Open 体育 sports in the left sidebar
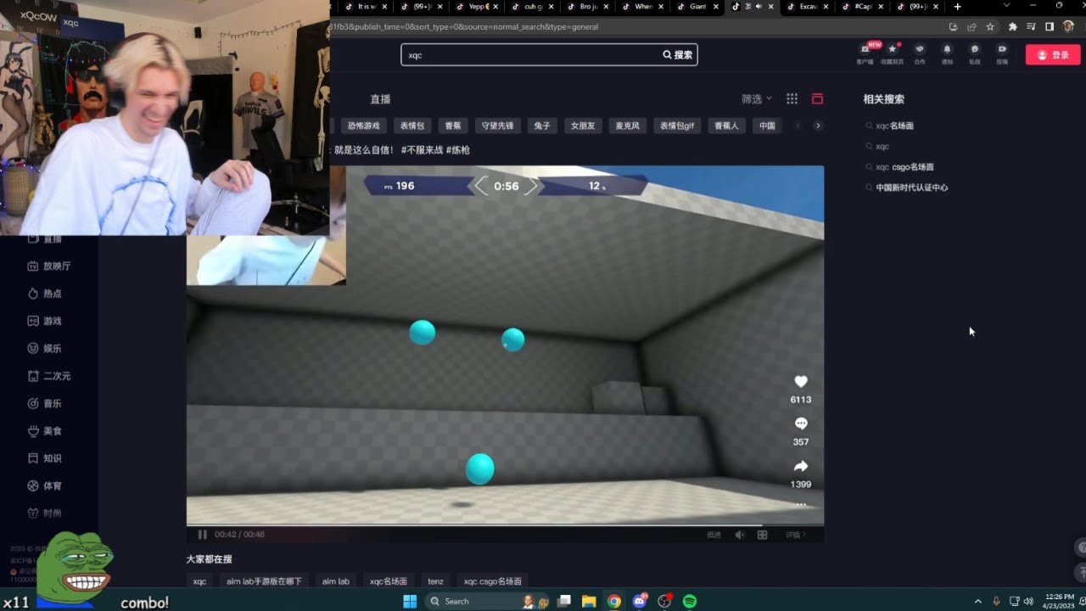 pos(44,486)
